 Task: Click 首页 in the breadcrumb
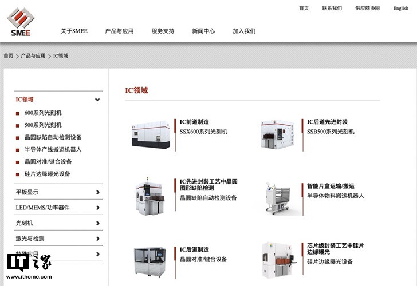coord(9,56)
